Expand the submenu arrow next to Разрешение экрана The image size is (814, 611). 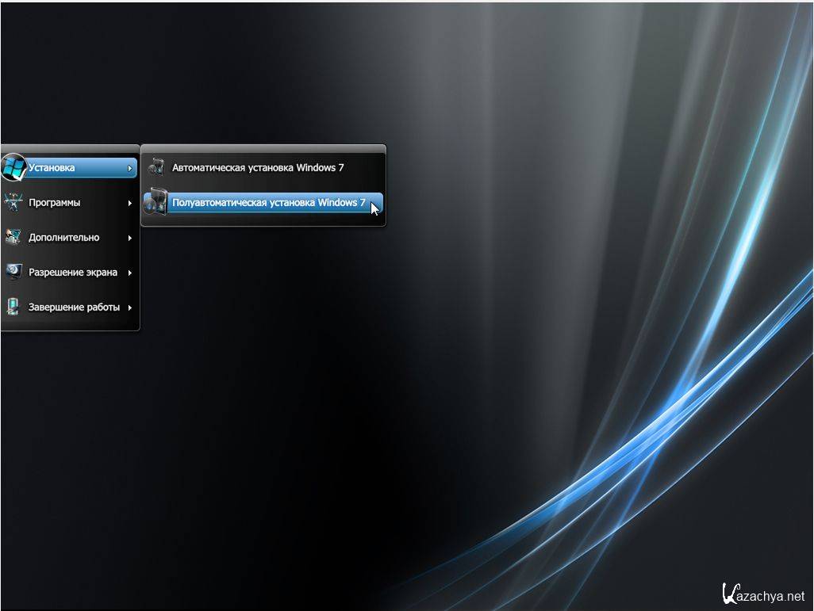click(130, 273)
